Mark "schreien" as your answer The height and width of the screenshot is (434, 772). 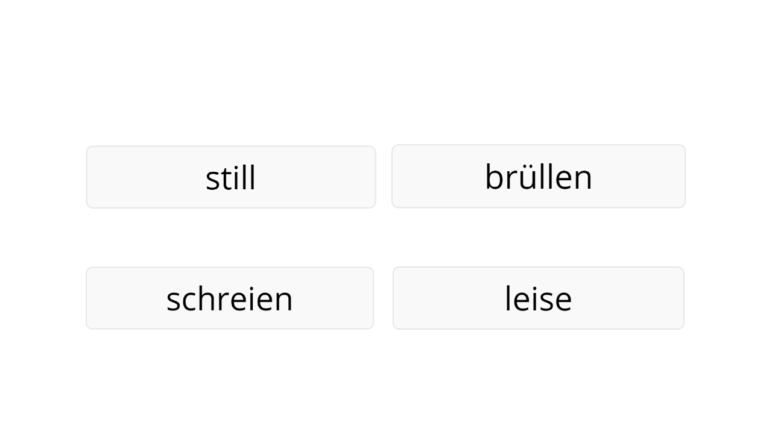coord(230,298)
